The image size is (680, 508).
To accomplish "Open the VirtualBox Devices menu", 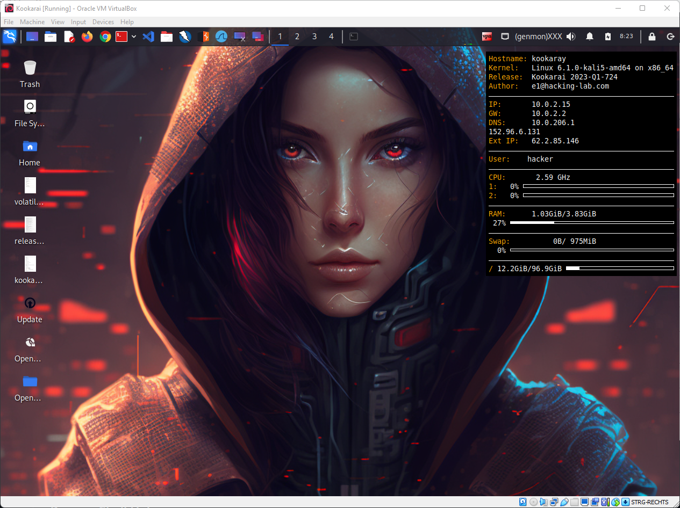I will point(103,22).
